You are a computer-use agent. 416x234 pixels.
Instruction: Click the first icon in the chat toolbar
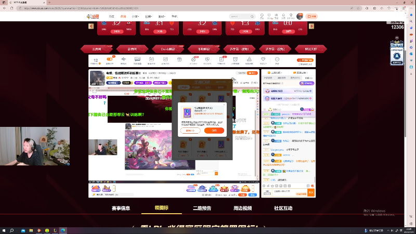click(x=264, y=186)
